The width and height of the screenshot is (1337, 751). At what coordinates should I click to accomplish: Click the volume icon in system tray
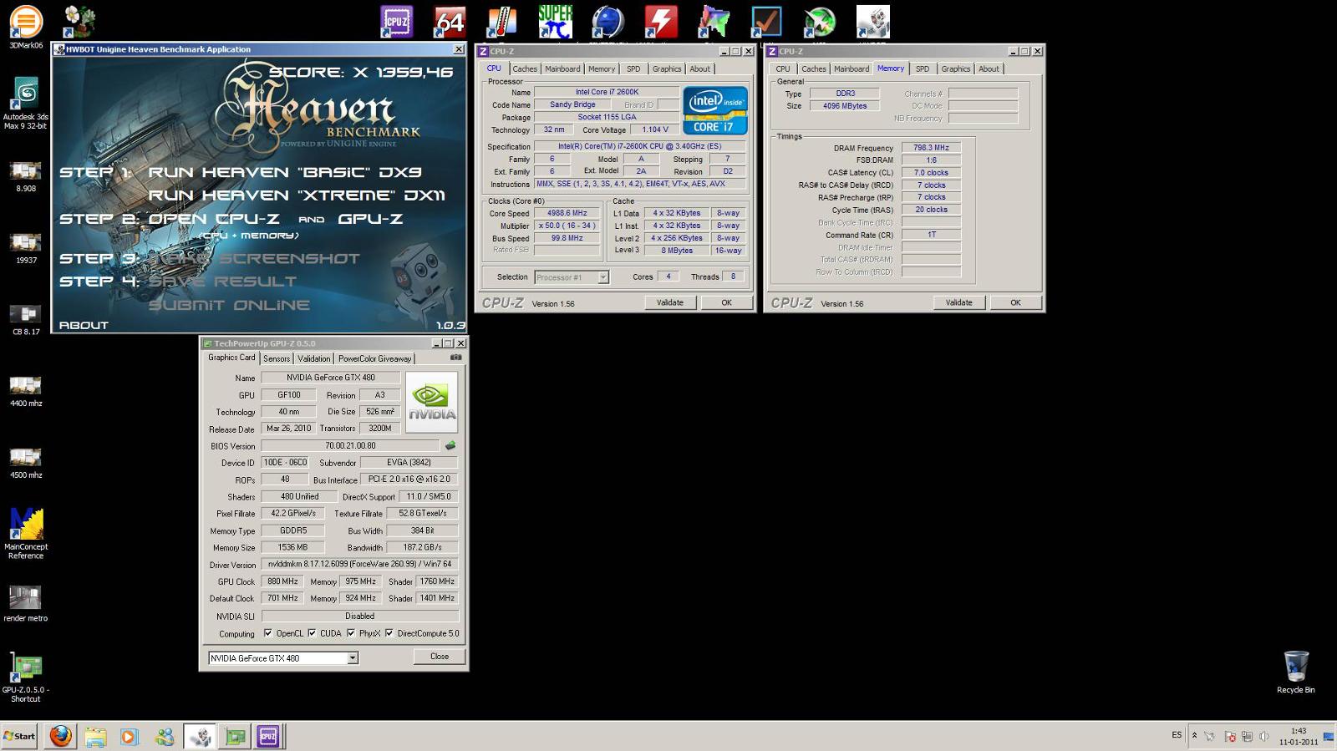[x=1264, y=736]
